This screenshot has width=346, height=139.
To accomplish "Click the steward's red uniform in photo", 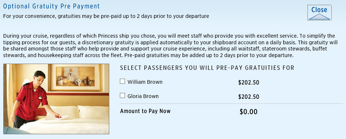I will [32, 101].
